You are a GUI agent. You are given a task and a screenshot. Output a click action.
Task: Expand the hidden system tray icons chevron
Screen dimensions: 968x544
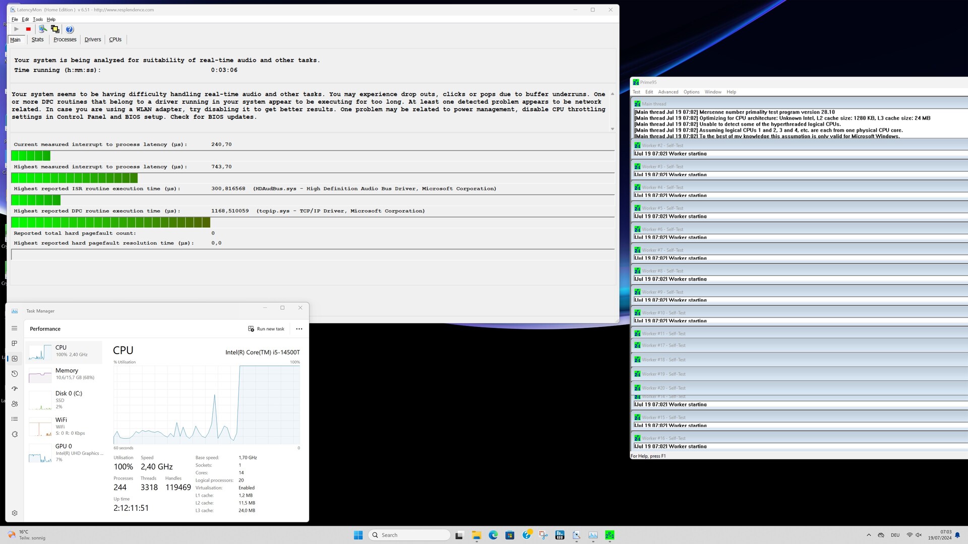tap(869, 535)
